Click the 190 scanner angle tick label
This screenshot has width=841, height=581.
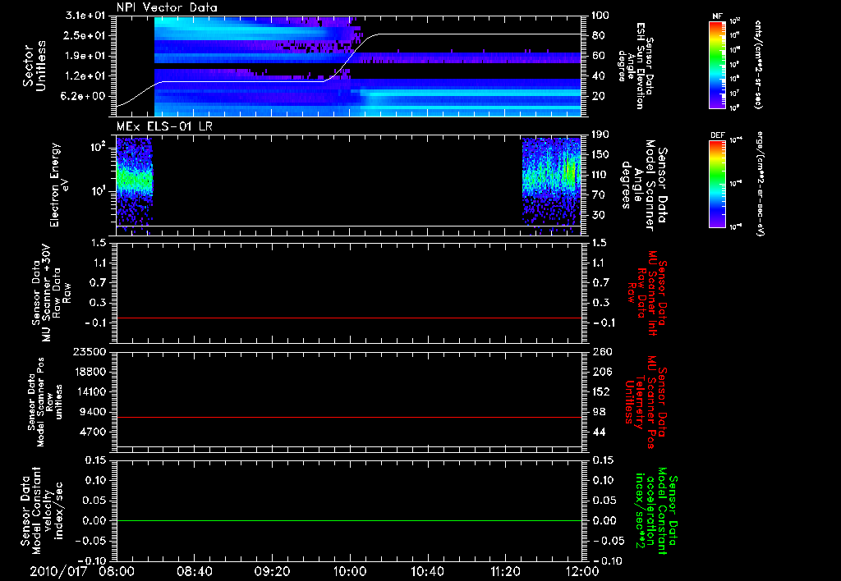[600, 135]
